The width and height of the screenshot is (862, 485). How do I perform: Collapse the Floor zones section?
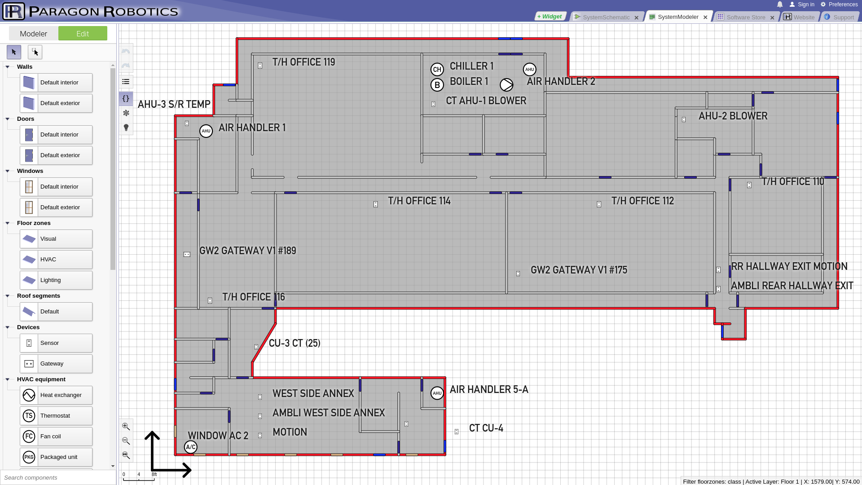pyautogui.click(x=8, y=223)
